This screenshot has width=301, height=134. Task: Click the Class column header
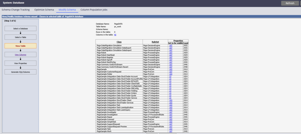coord(119,42)
